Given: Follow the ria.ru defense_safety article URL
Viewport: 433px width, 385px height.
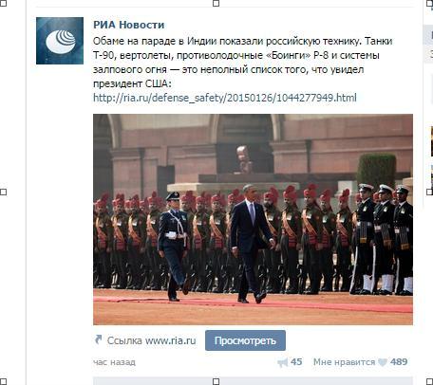Looking at the screenshot, I should point(225,98).
